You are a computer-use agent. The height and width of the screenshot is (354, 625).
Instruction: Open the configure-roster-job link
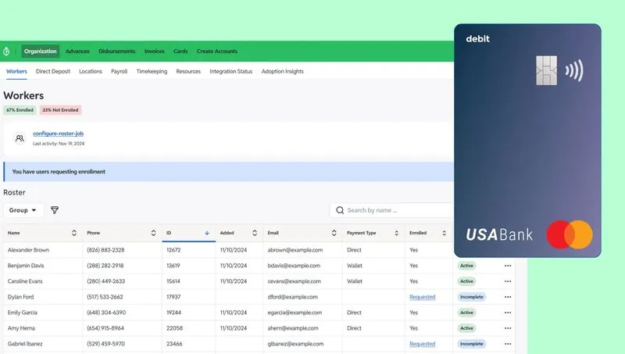pos(59,134)
